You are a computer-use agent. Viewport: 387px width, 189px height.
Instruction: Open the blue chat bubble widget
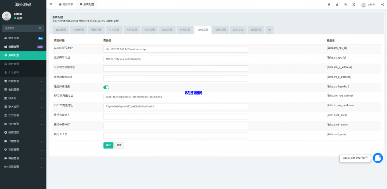pos(378,158)
